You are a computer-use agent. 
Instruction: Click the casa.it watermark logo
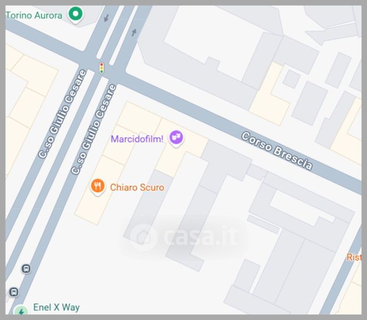pos(184,237)
